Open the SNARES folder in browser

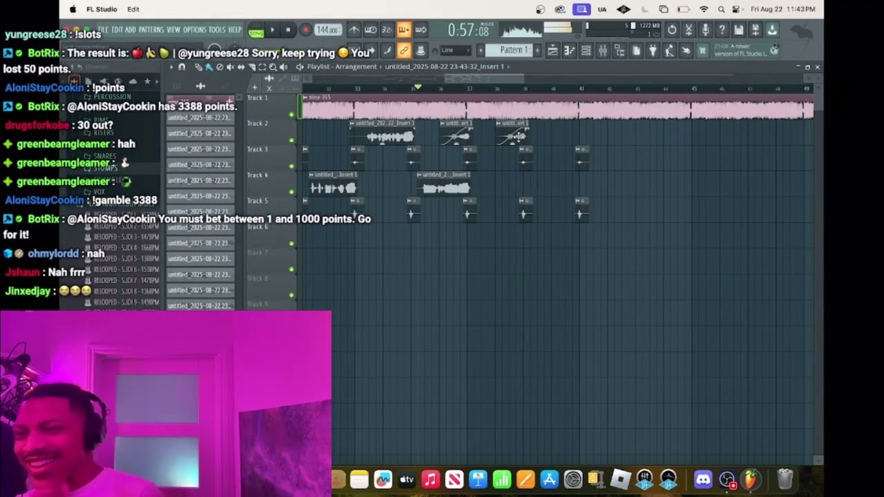click(105, 156)
